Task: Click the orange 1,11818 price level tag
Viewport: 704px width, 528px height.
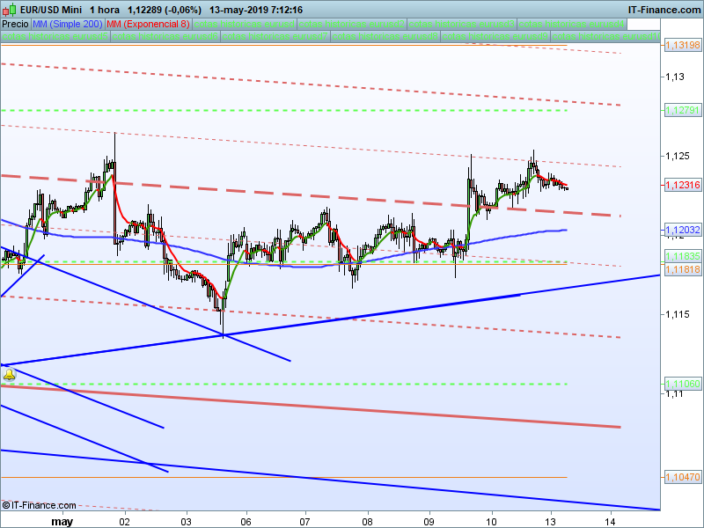Action: tap(683, 269)
